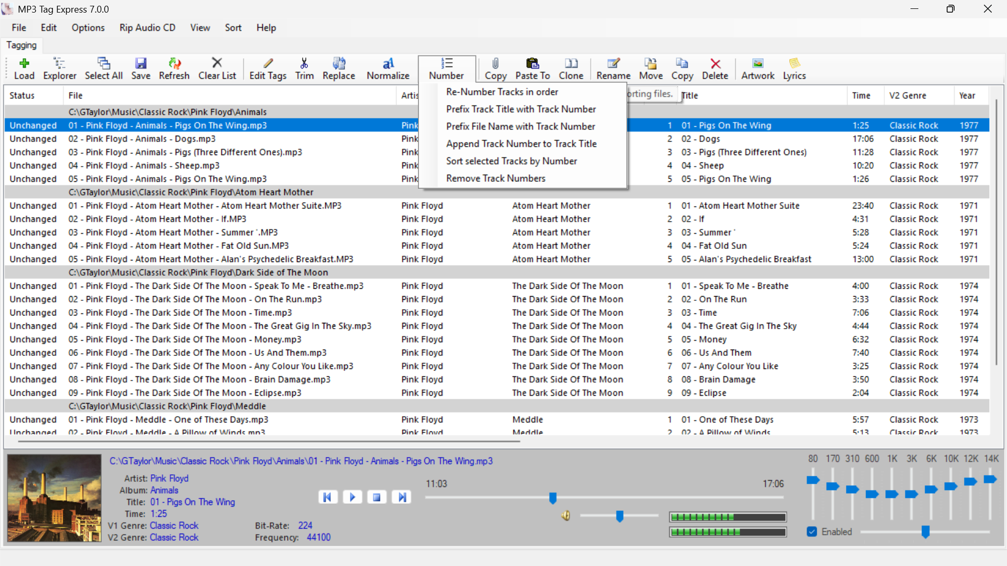Select the Atom Heart Mother - If.MP3 row
The height and width of the screenshot is (566, 1007).
(x=497, y=219)
